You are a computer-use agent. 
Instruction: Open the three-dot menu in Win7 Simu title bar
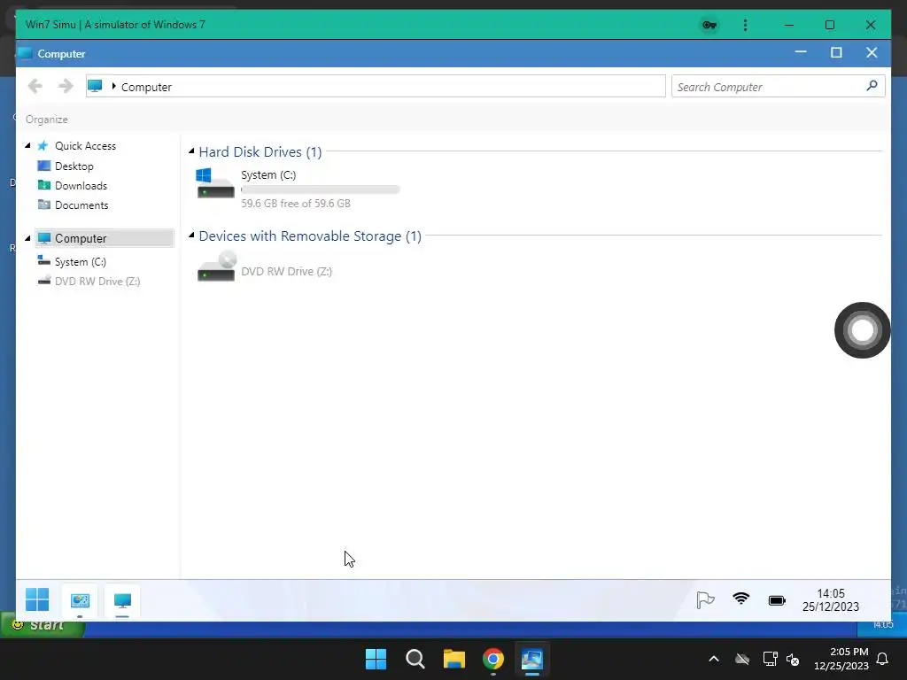tap(745, 25)
